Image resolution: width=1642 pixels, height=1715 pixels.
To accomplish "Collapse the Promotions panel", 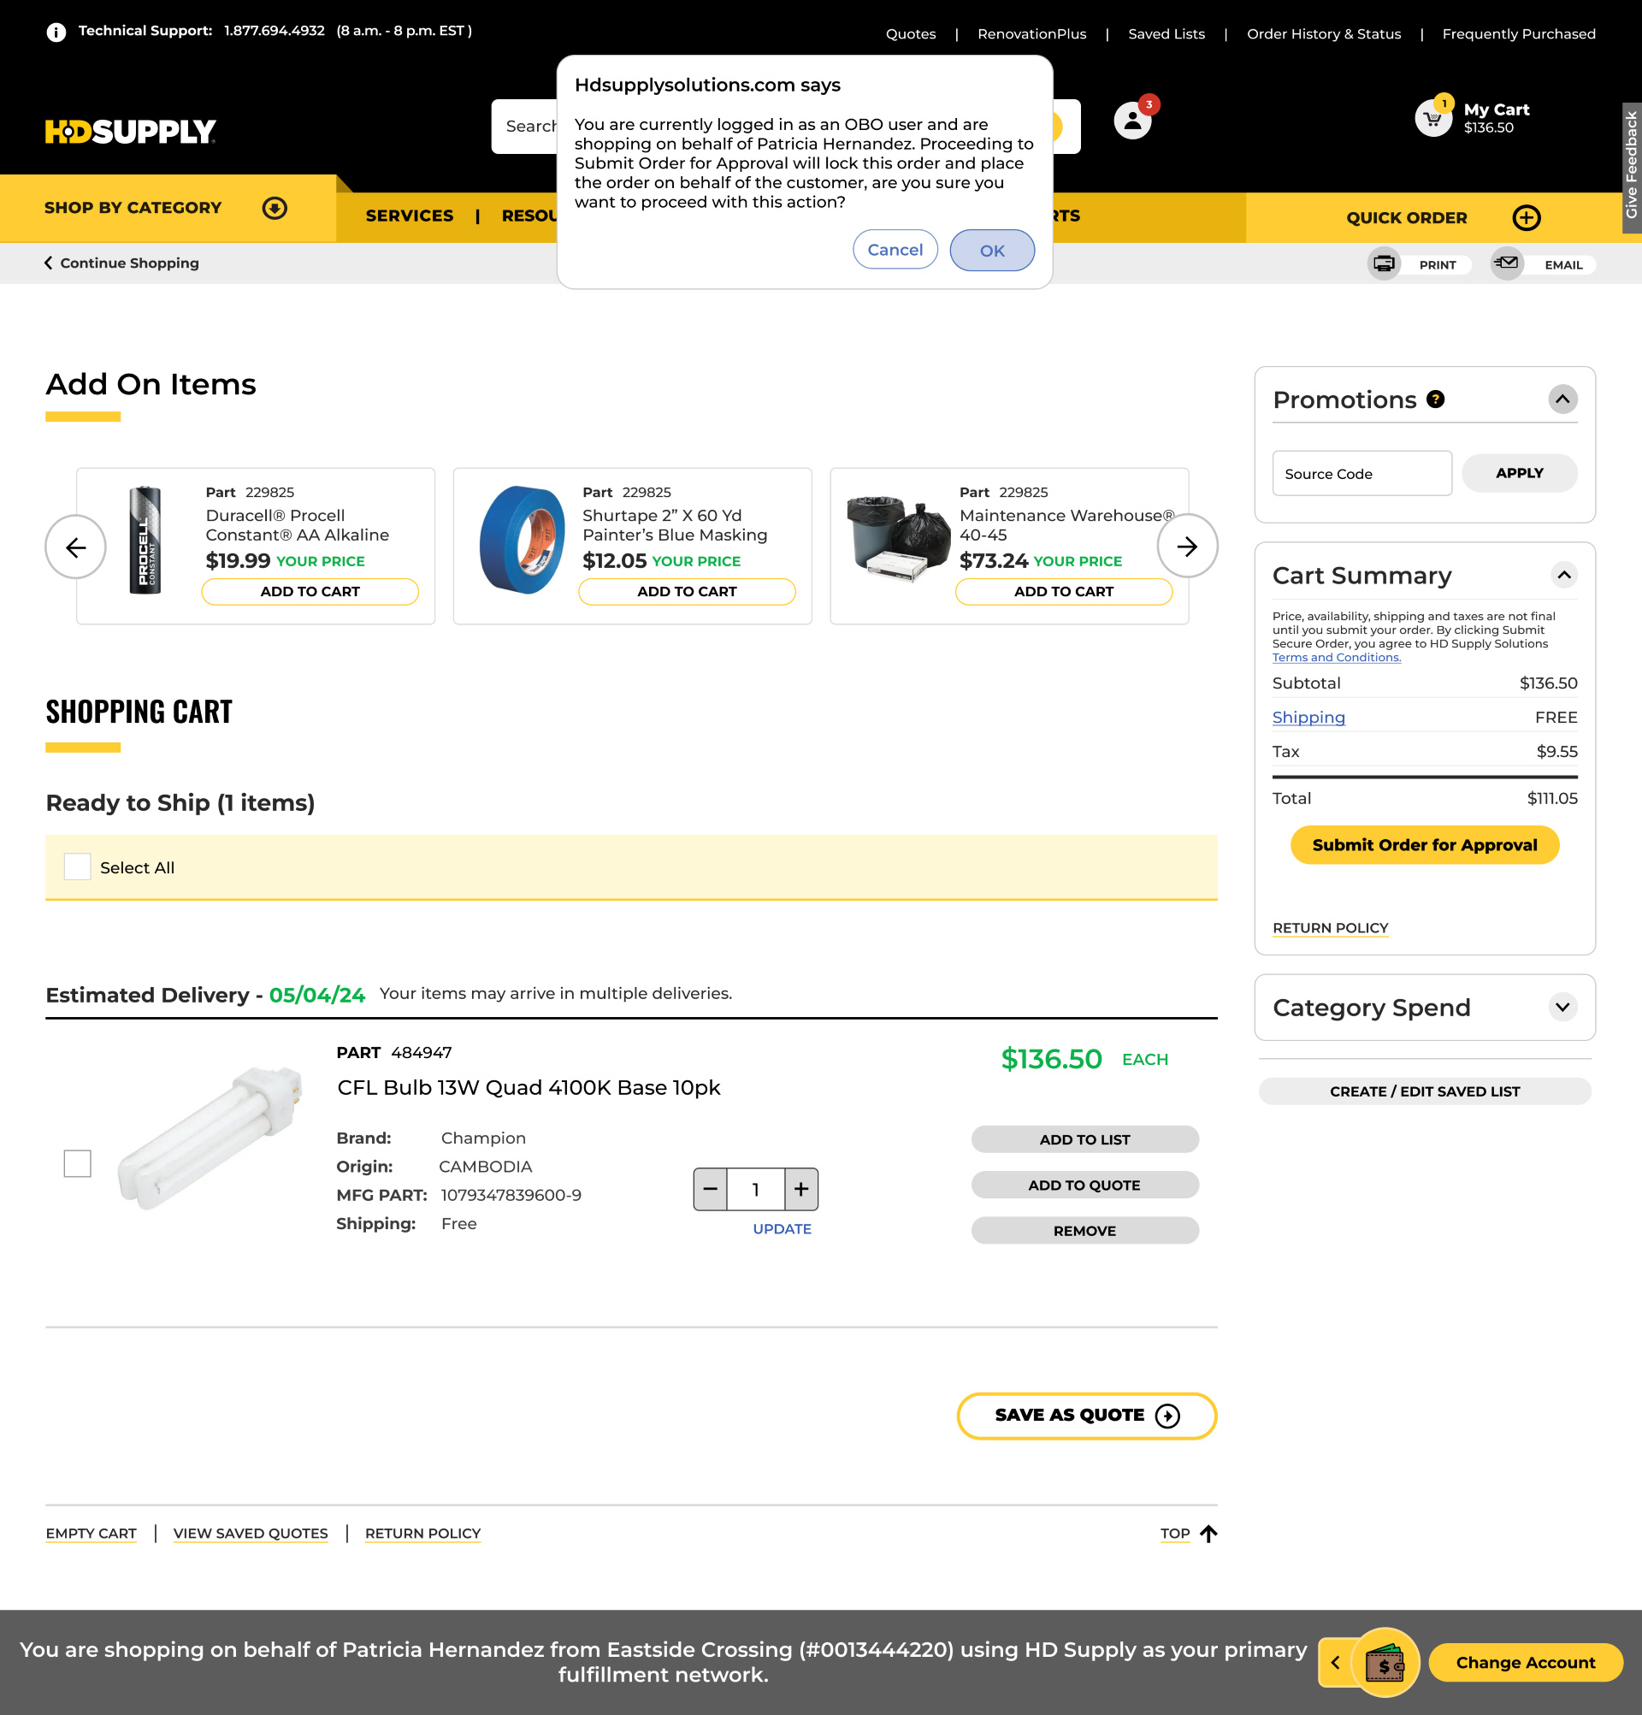I will (x=1562, y=399).
